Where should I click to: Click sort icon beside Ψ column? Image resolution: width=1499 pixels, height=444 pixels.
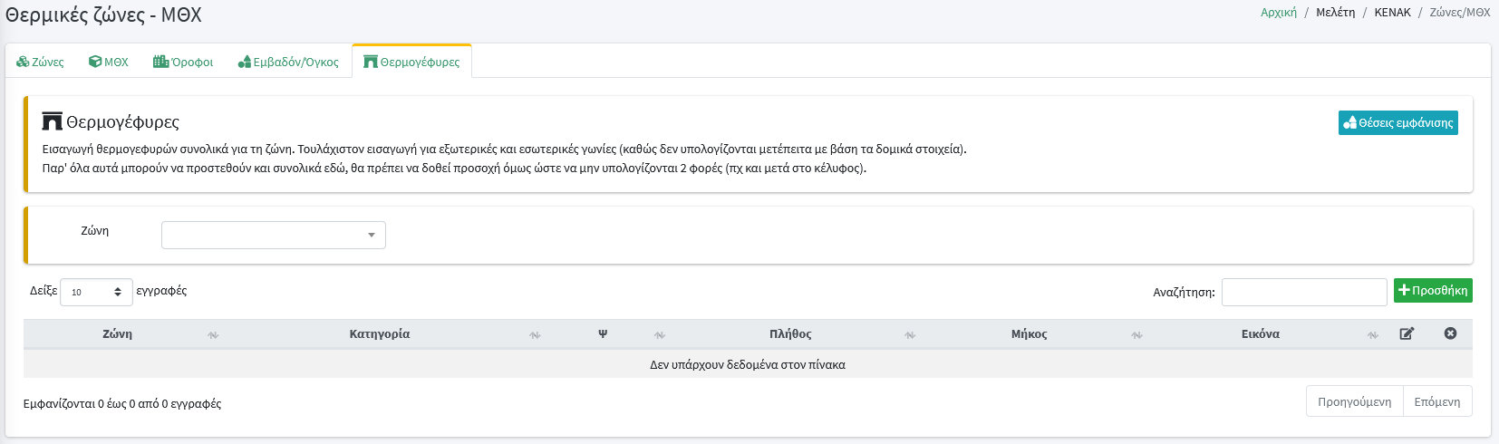click(x=660, y=335)
